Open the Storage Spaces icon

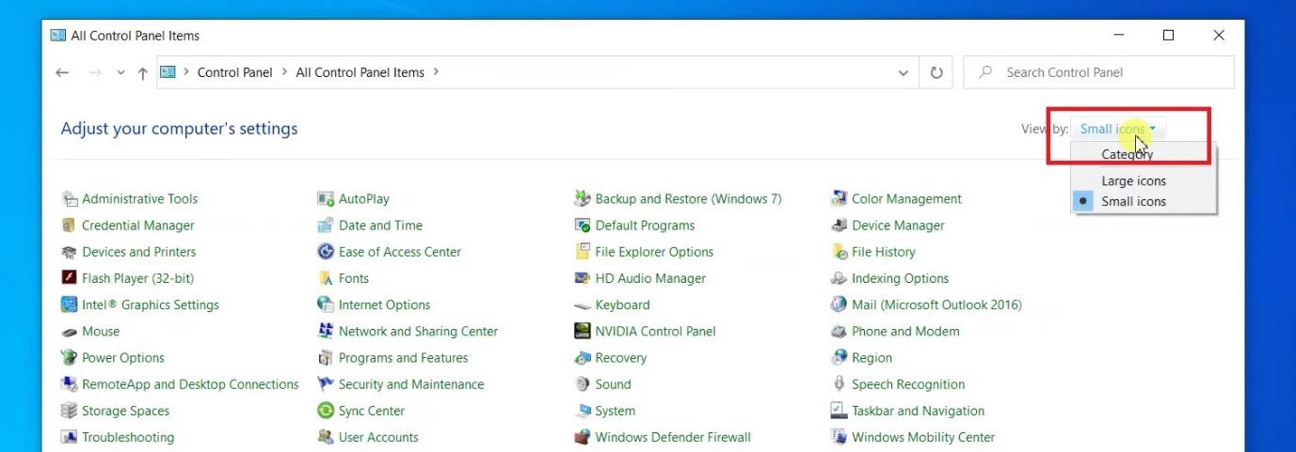click(x=69, y=411)
